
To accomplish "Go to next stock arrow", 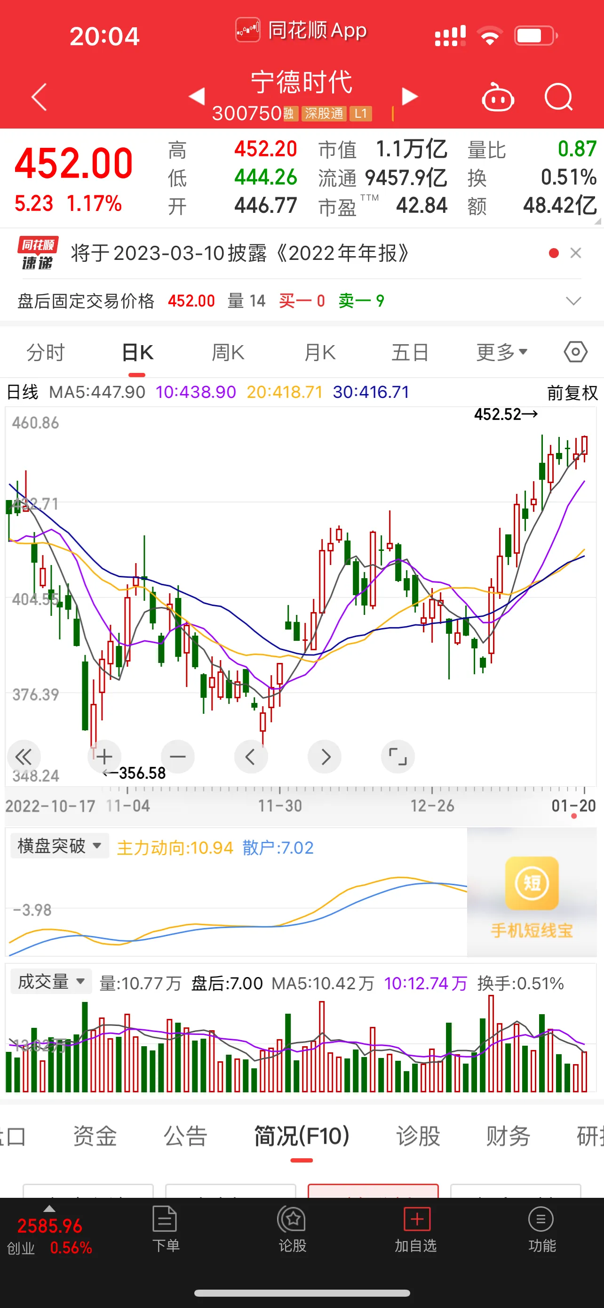I will [x=409, y=96].
